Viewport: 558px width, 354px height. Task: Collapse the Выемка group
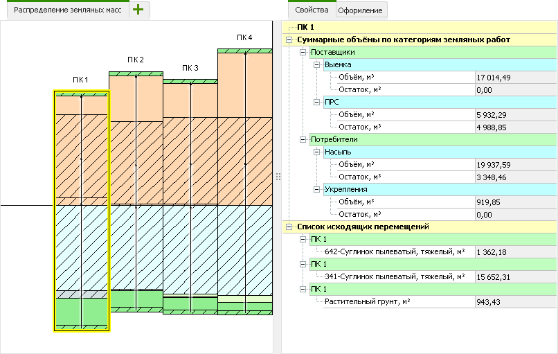(x=316, y=64)
